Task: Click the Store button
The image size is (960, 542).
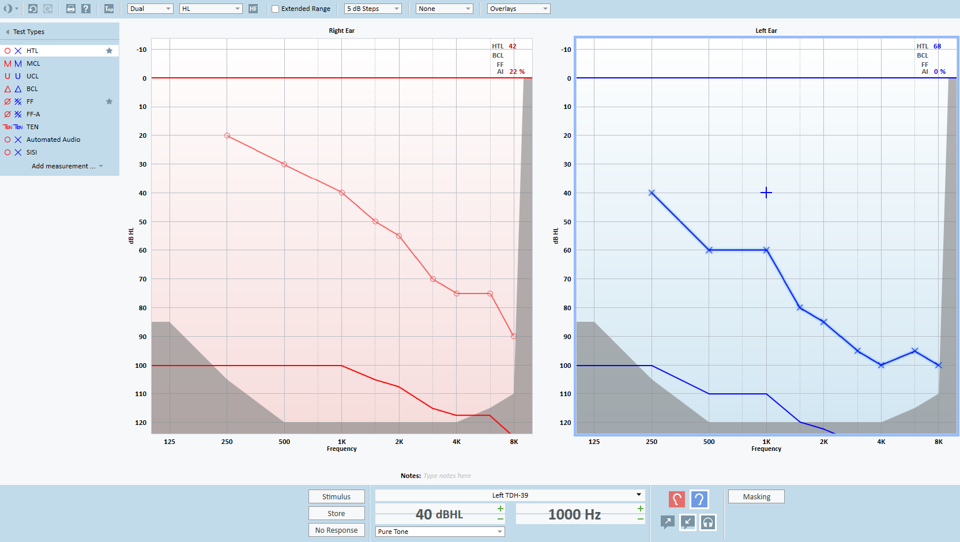Action: click(336, 513)
